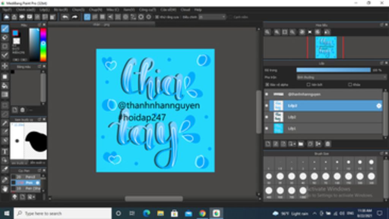Screen dimensions: 389x219
Task: Open brush list add dropdown button
Action: (31, 197)
